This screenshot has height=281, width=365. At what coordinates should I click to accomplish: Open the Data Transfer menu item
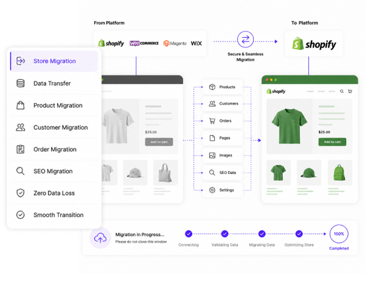point(54,83)
